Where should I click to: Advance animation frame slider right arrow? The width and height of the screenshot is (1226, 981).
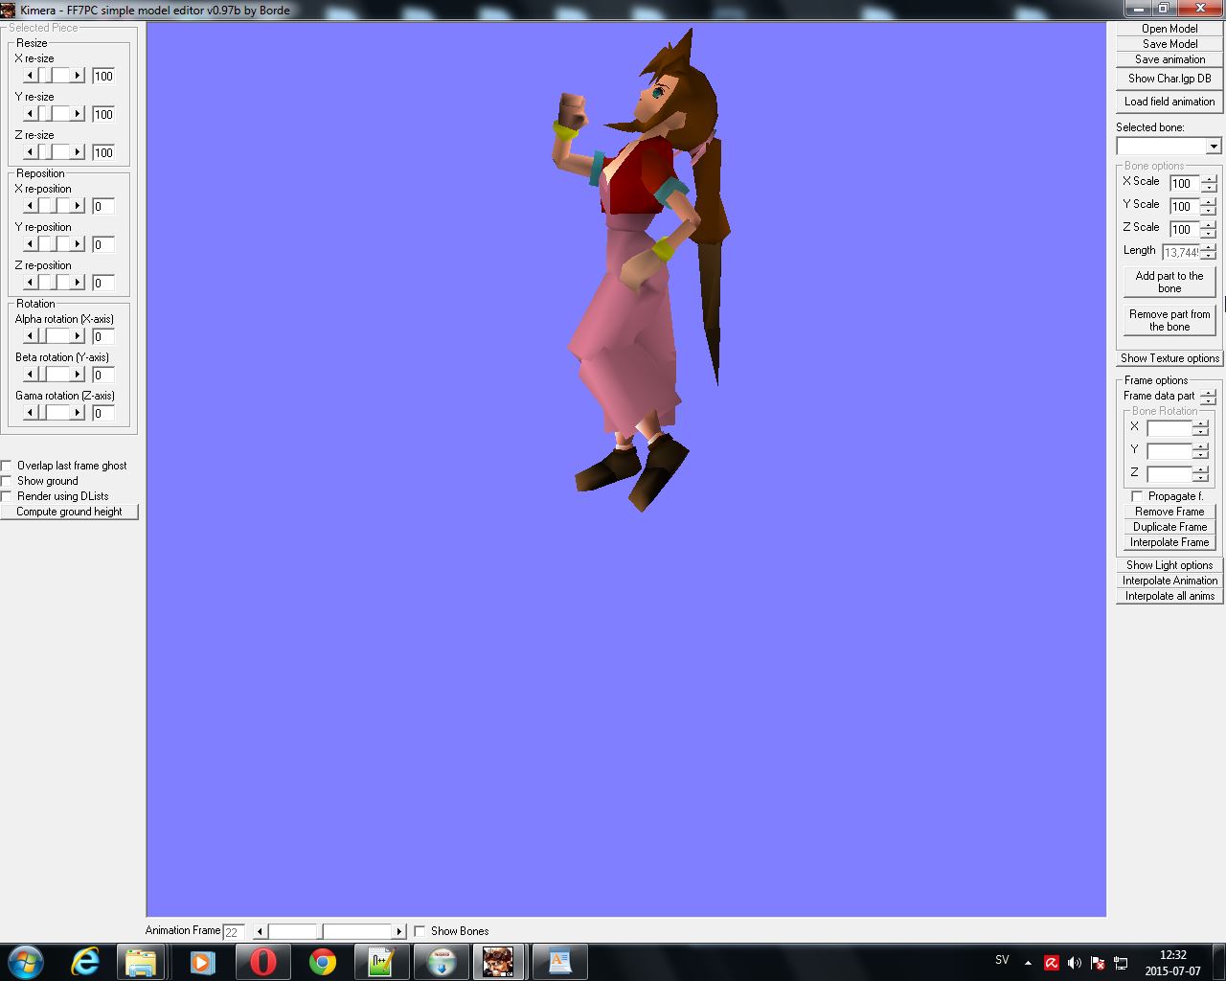[399, 931]
